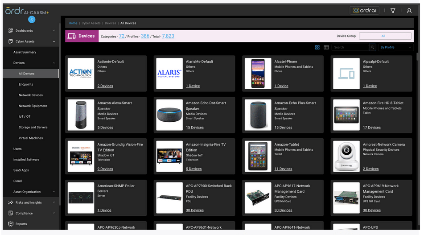Image resolution: width=424 pixels, height=235 pixels.
Task: Click the Cyber Assets icon in sidebar
Action: coord(11,41)
